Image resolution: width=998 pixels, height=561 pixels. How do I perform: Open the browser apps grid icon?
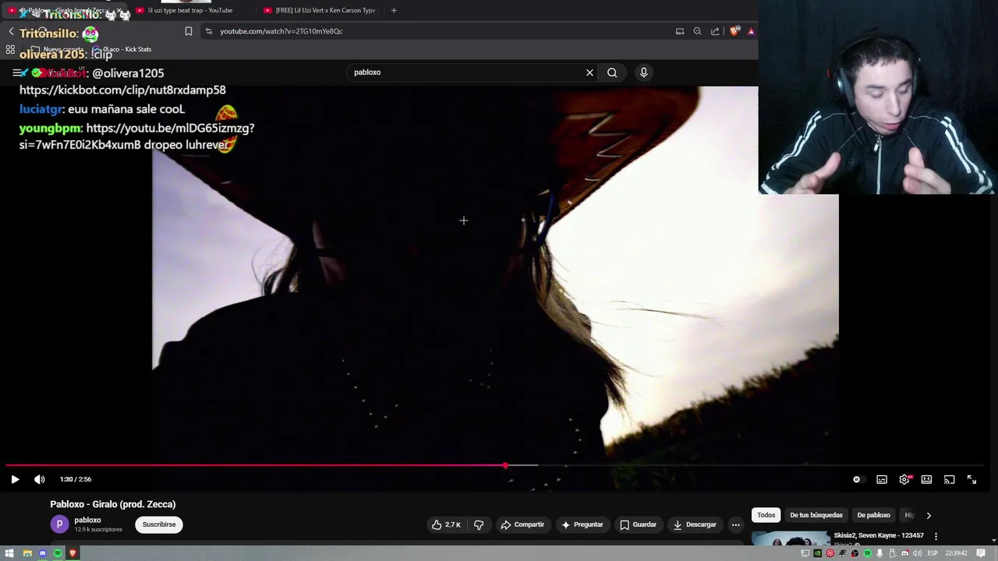point(10,49)
